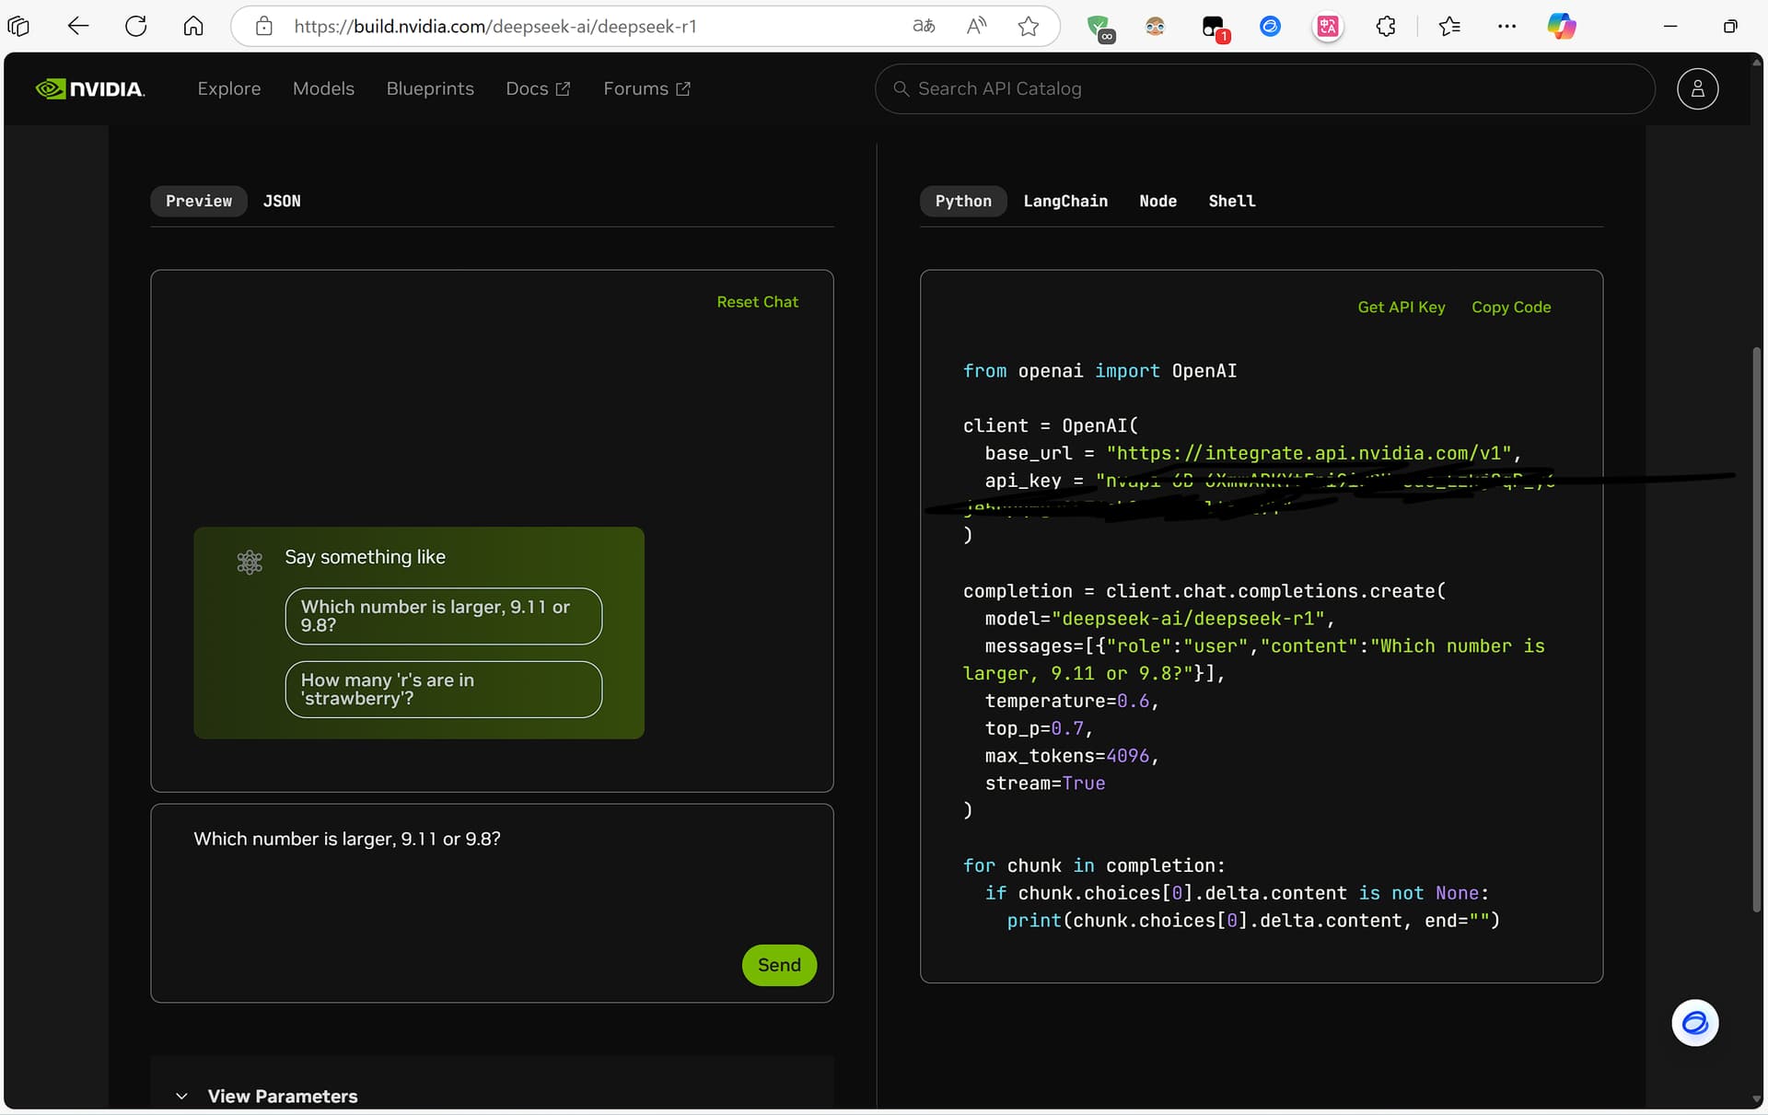This screenshot has height=1115, width=1768.
Task: Click the base_url string in the code
Action: pyautogui.click(x=1309, y=453)
